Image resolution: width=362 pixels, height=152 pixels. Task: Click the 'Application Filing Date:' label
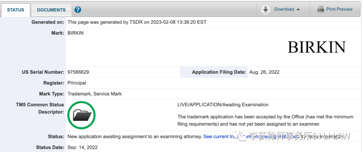(x=219, y=72)
